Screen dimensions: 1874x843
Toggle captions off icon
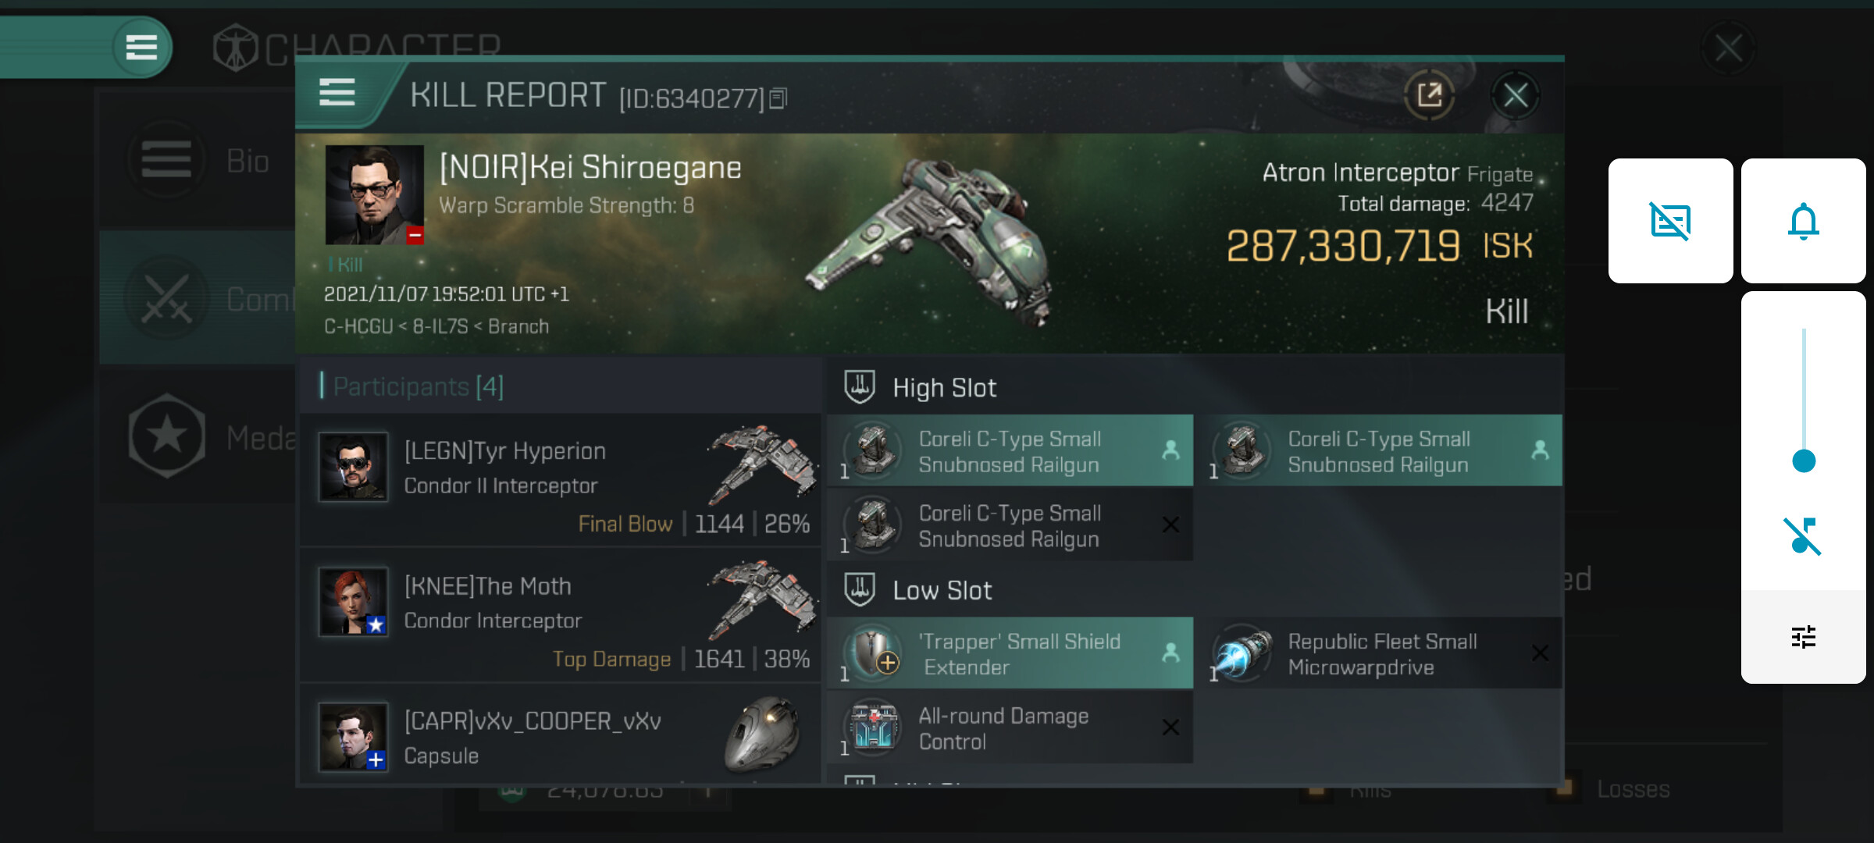pyautogui.click(x=1670, y=221)
